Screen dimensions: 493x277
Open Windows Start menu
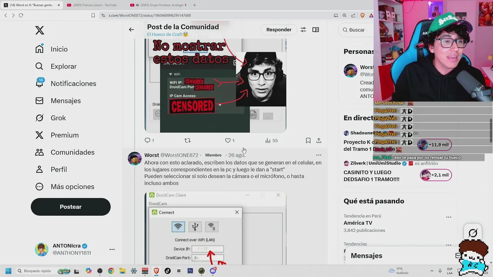pos(8,271)
